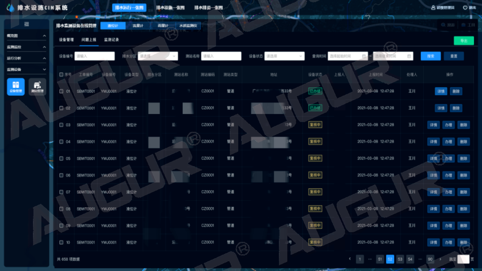Click the 设备编号 input field

pos(94,56)
